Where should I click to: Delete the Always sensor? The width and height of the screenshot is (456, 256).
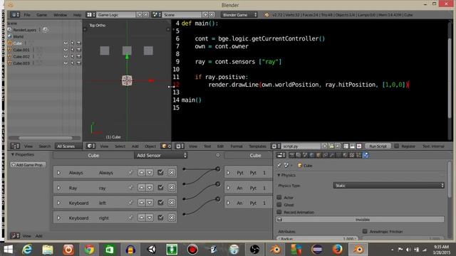coord(172,172)
